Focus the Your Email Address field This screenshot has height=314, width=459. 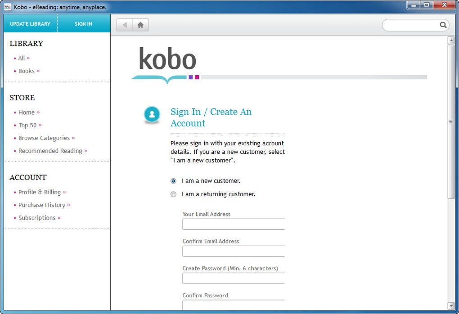(234, 224)
